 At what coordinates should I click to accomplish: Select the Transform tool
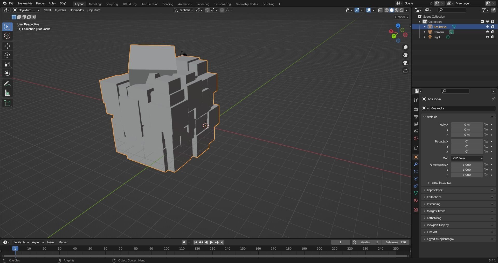coord(7,73)
